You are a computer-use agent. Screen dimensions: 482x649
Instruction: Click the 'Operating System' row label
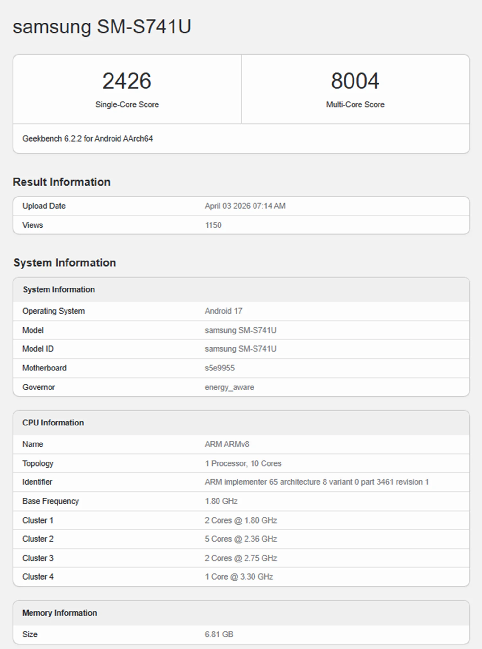click(54, 311)
